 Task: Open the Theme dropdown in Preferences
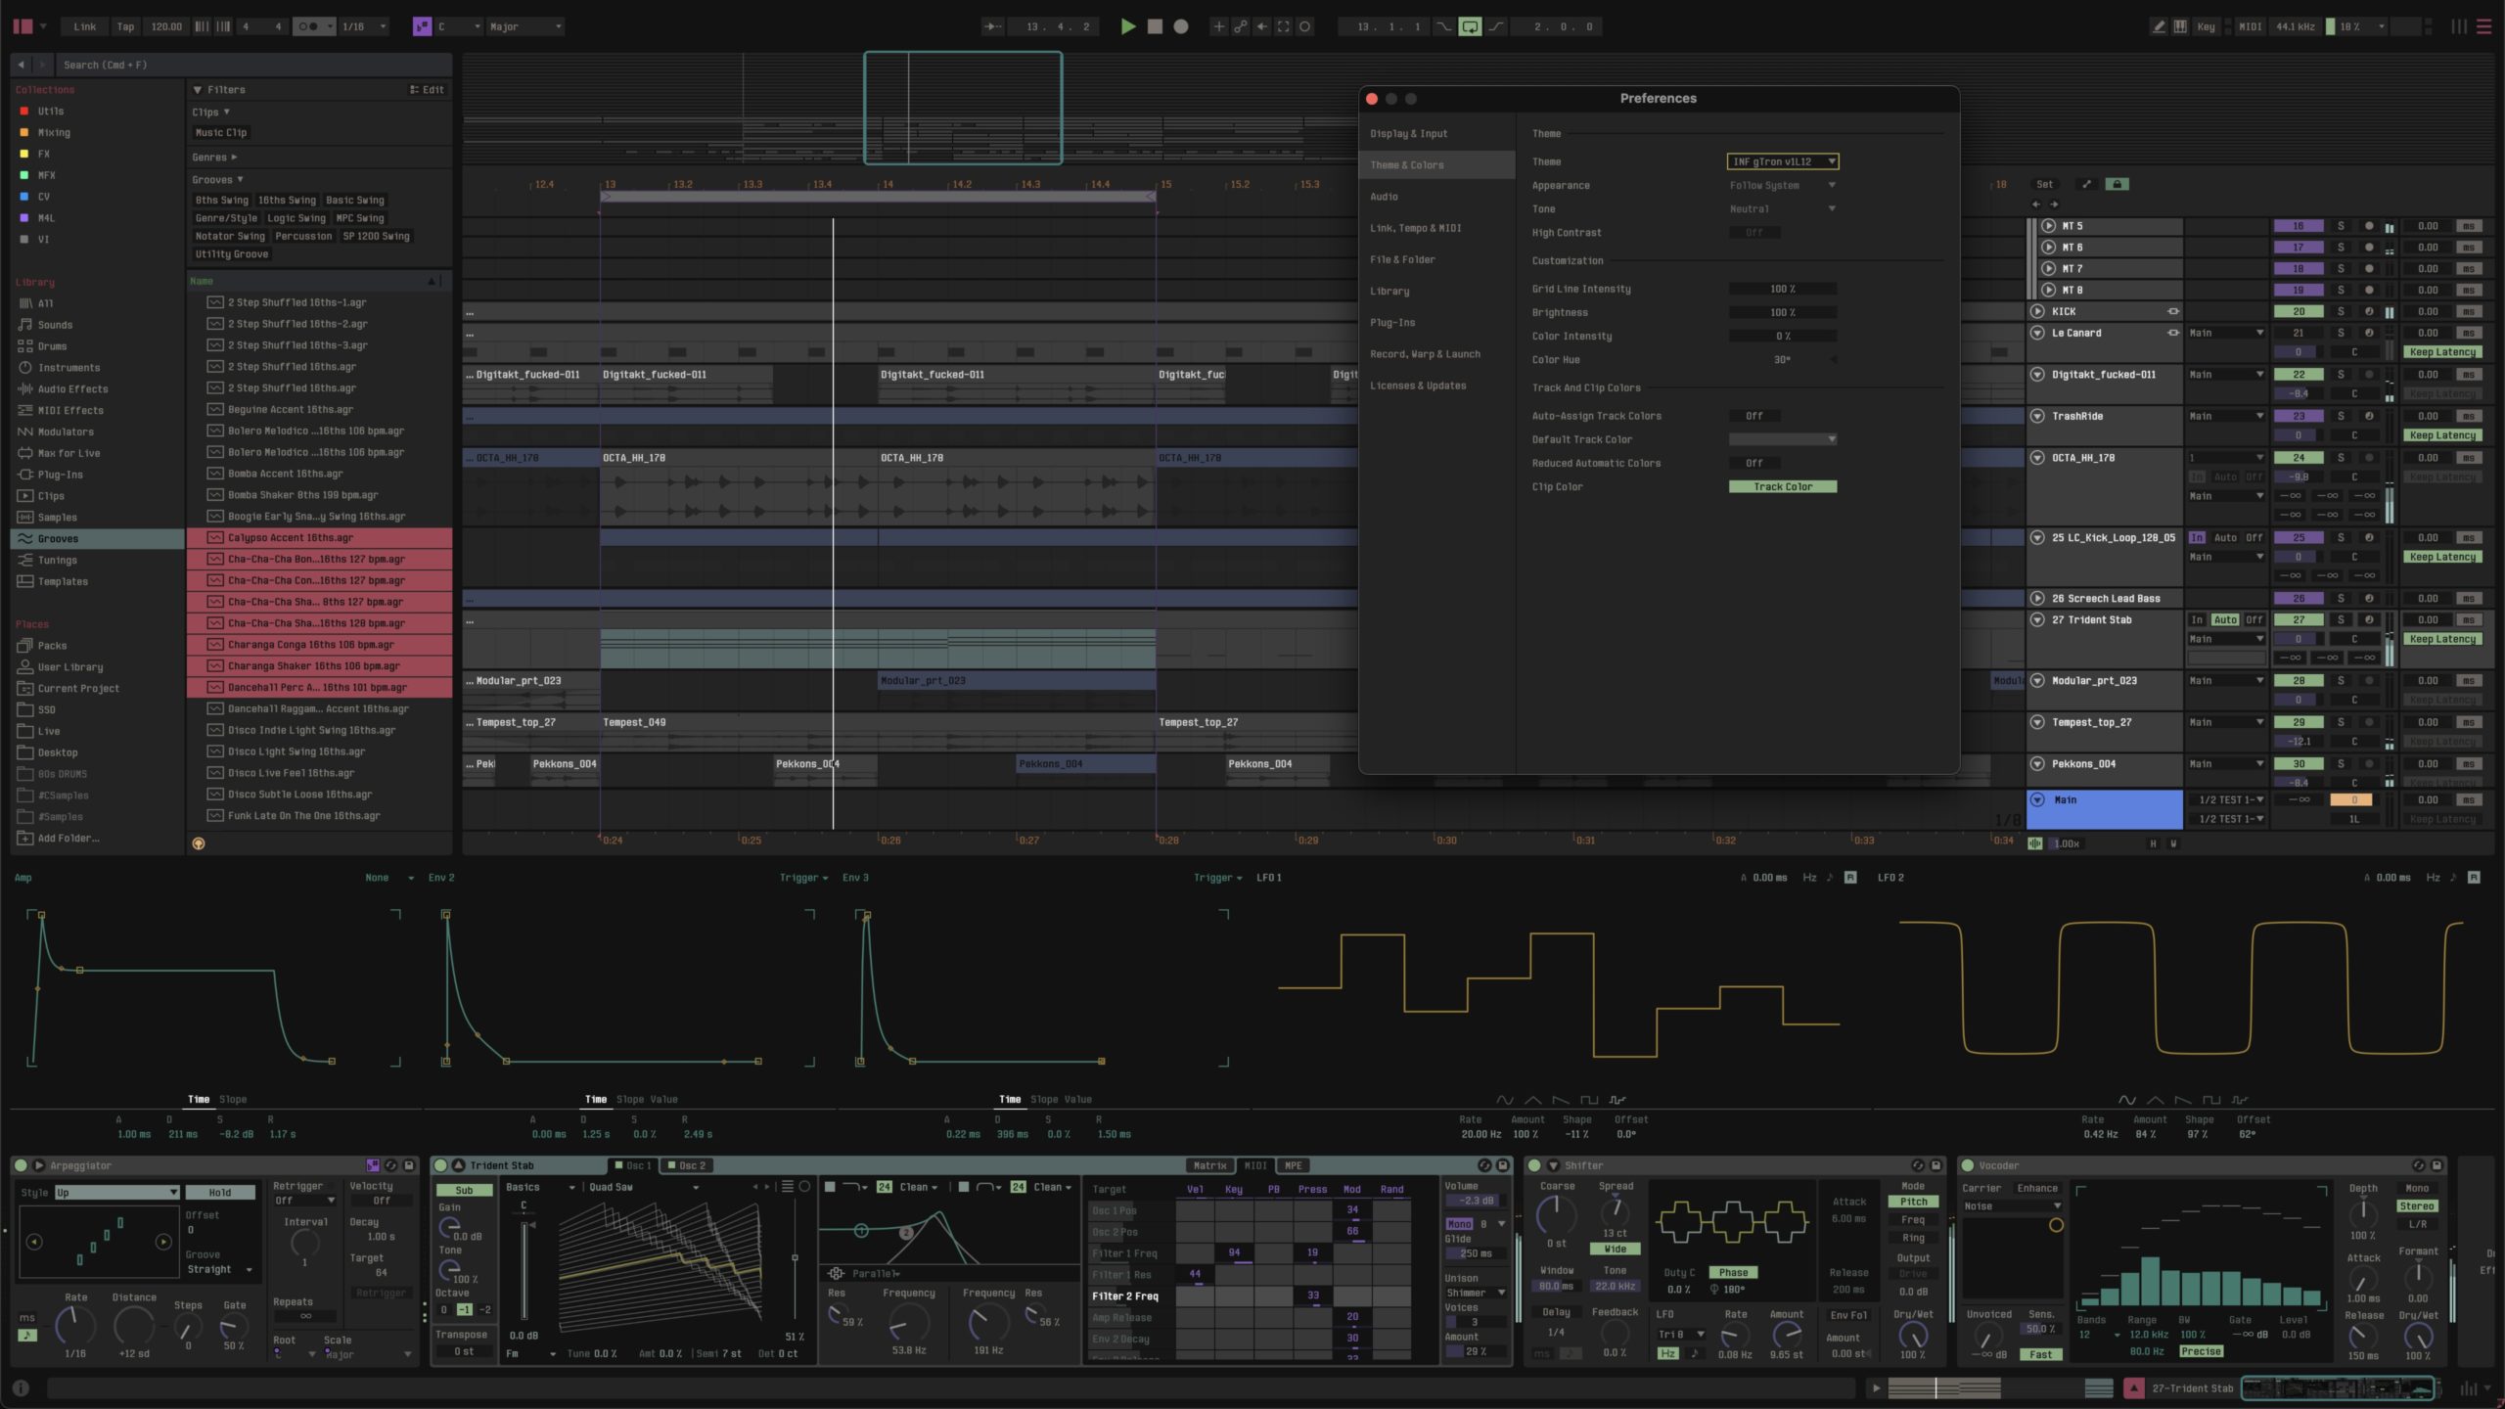[1783, 161]
